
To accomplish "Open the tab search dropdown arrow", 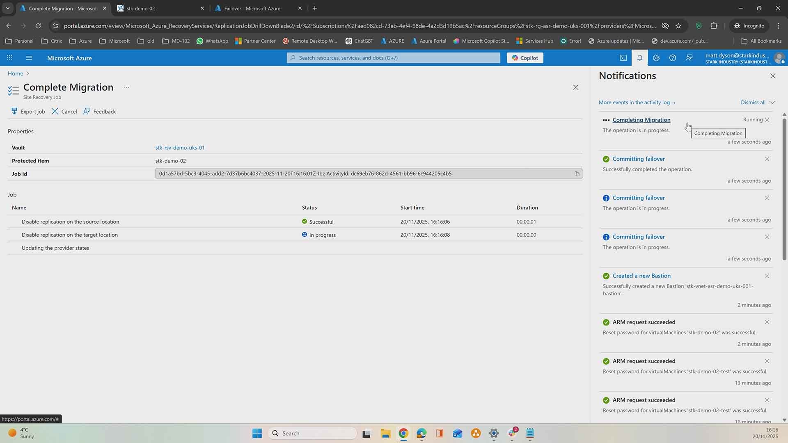I will click(x=7, y=8).
